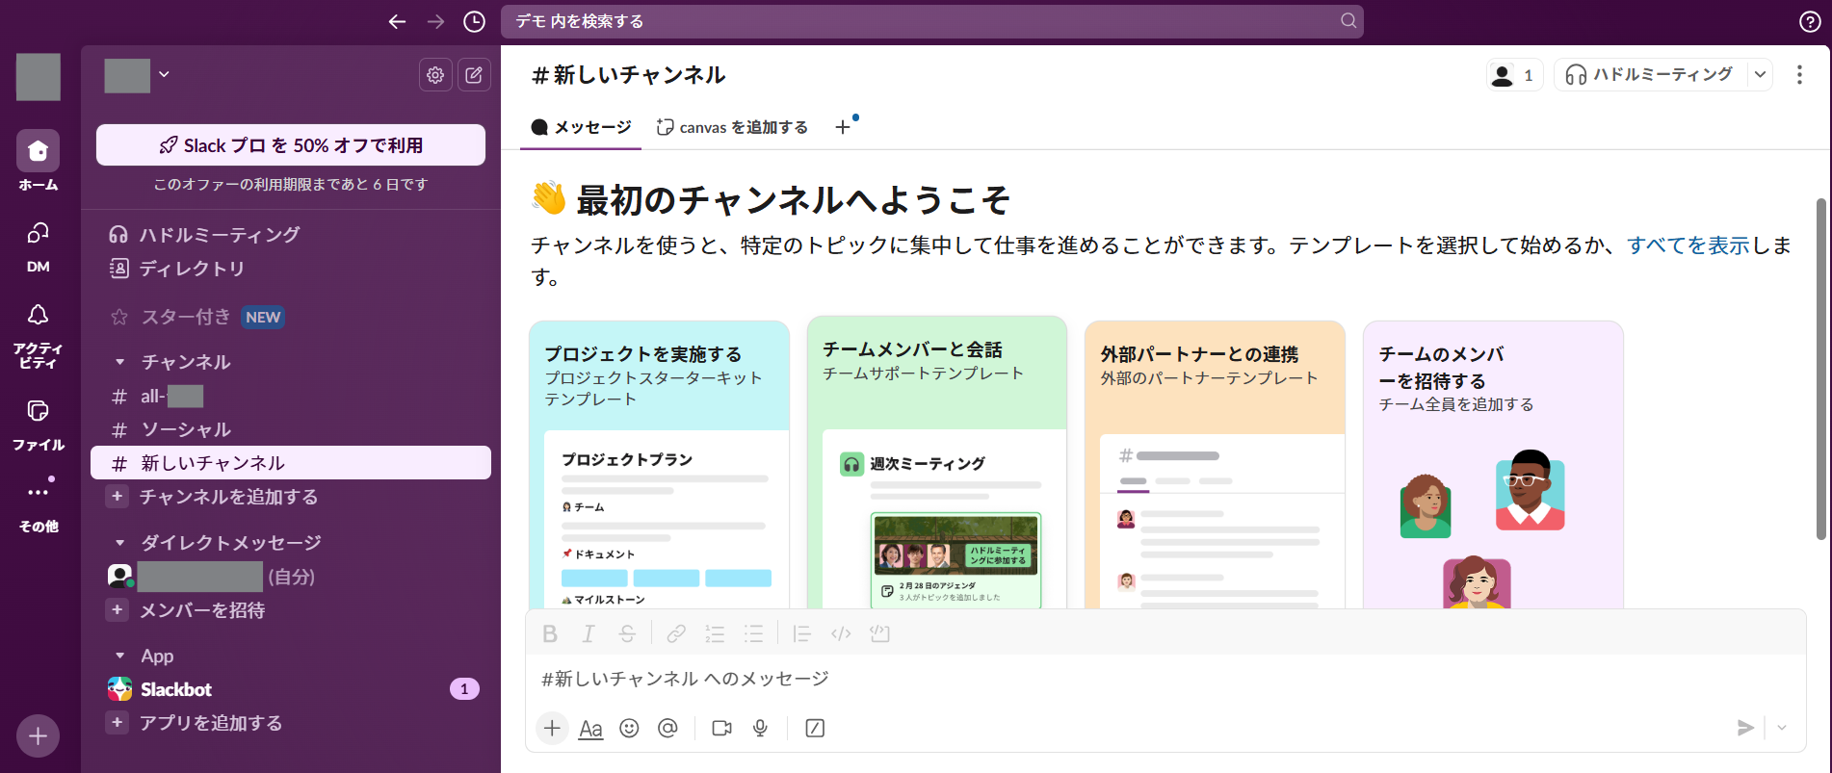Viewport: 1832px width, 773px height.
Task: Open the ソーシャル channel
Action: (x=291, y=429)
